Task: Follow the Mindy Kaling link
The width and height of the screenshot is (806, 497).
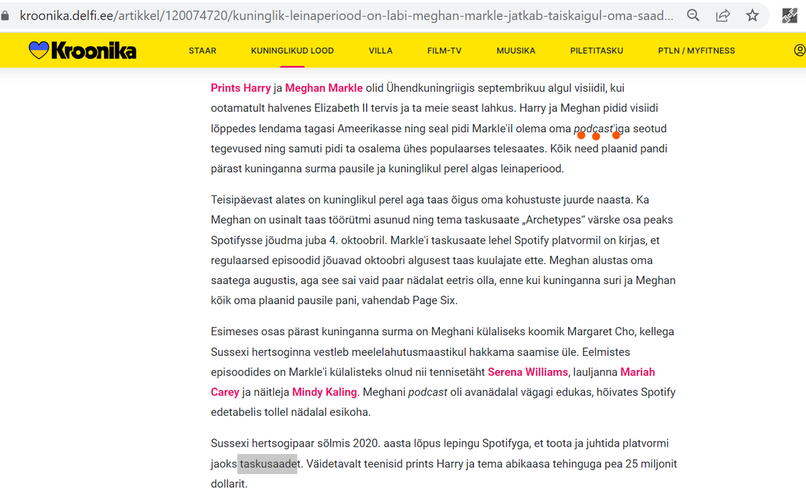Action: click(324, 392)
